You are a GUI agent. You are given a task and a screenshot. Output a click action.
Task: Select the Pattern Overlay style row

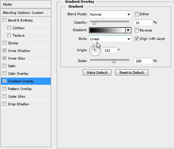pyautogui.click(x=26, y=89)
